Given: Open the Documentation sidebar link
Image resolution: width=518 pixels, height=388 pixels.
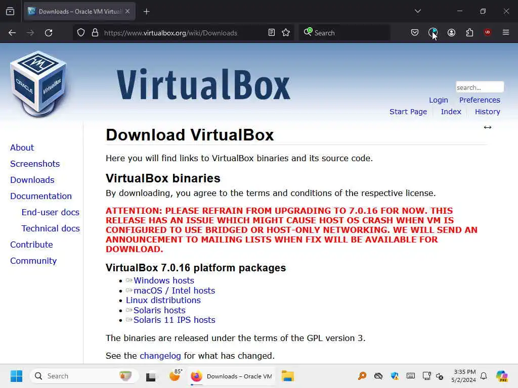Looking at the screenshot, I should (41, 196).
